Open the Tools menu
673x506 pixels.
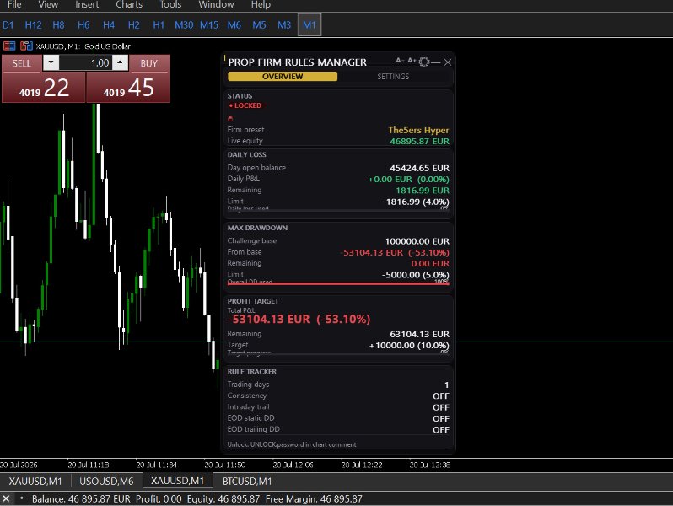(170, 5)
